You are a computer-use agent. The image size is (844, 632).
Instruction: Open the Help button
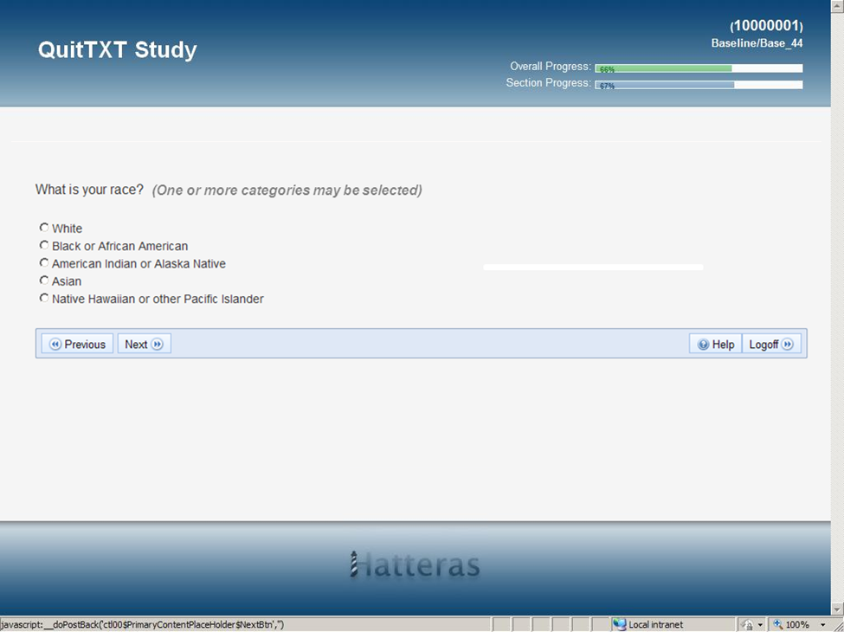click(715, 344)
